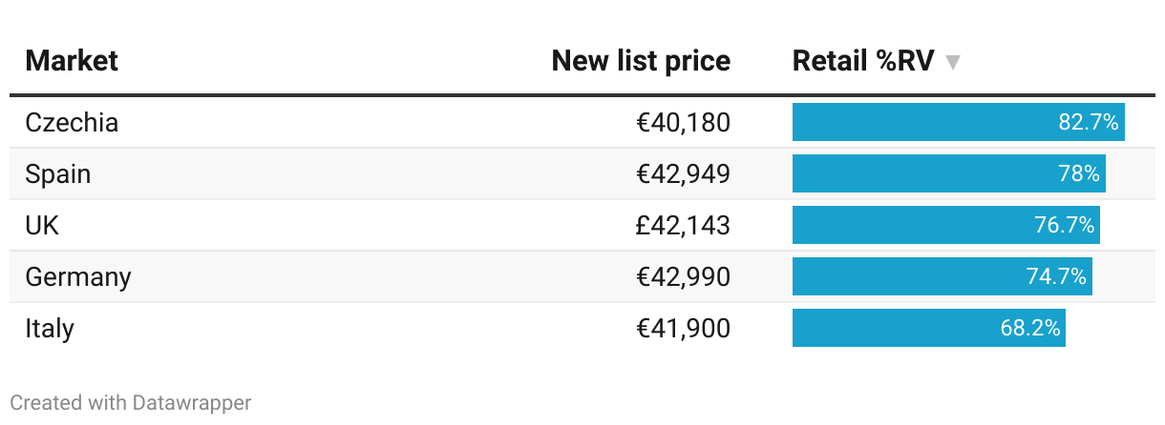Select the Germany market cell
Image resolution: width=1165 pixels, height=425 pixels.
78,277
